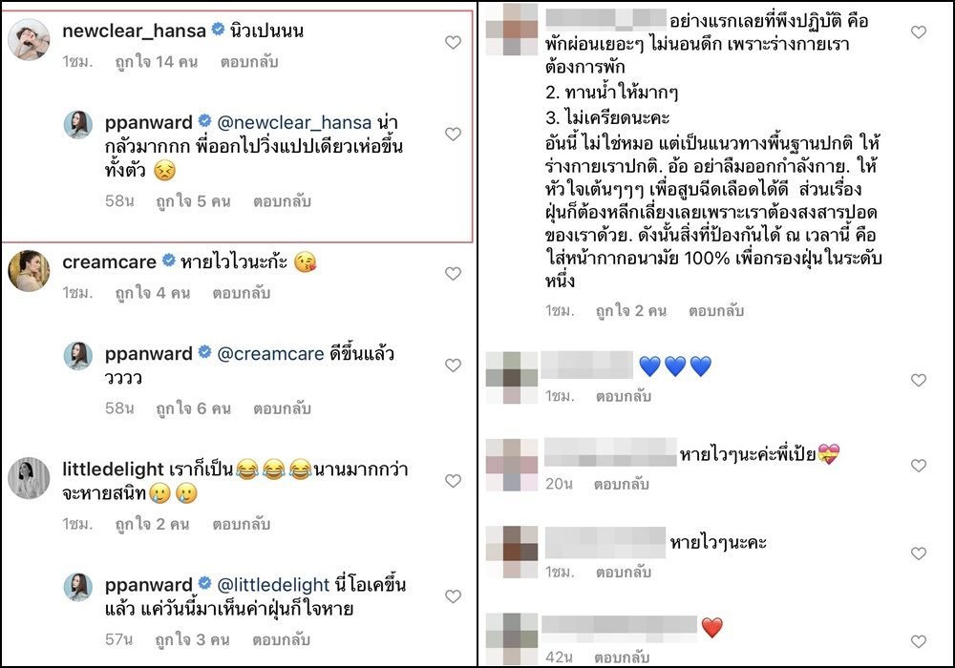
Task: Like the long health advice comment
Action: [x=919, y=31]
